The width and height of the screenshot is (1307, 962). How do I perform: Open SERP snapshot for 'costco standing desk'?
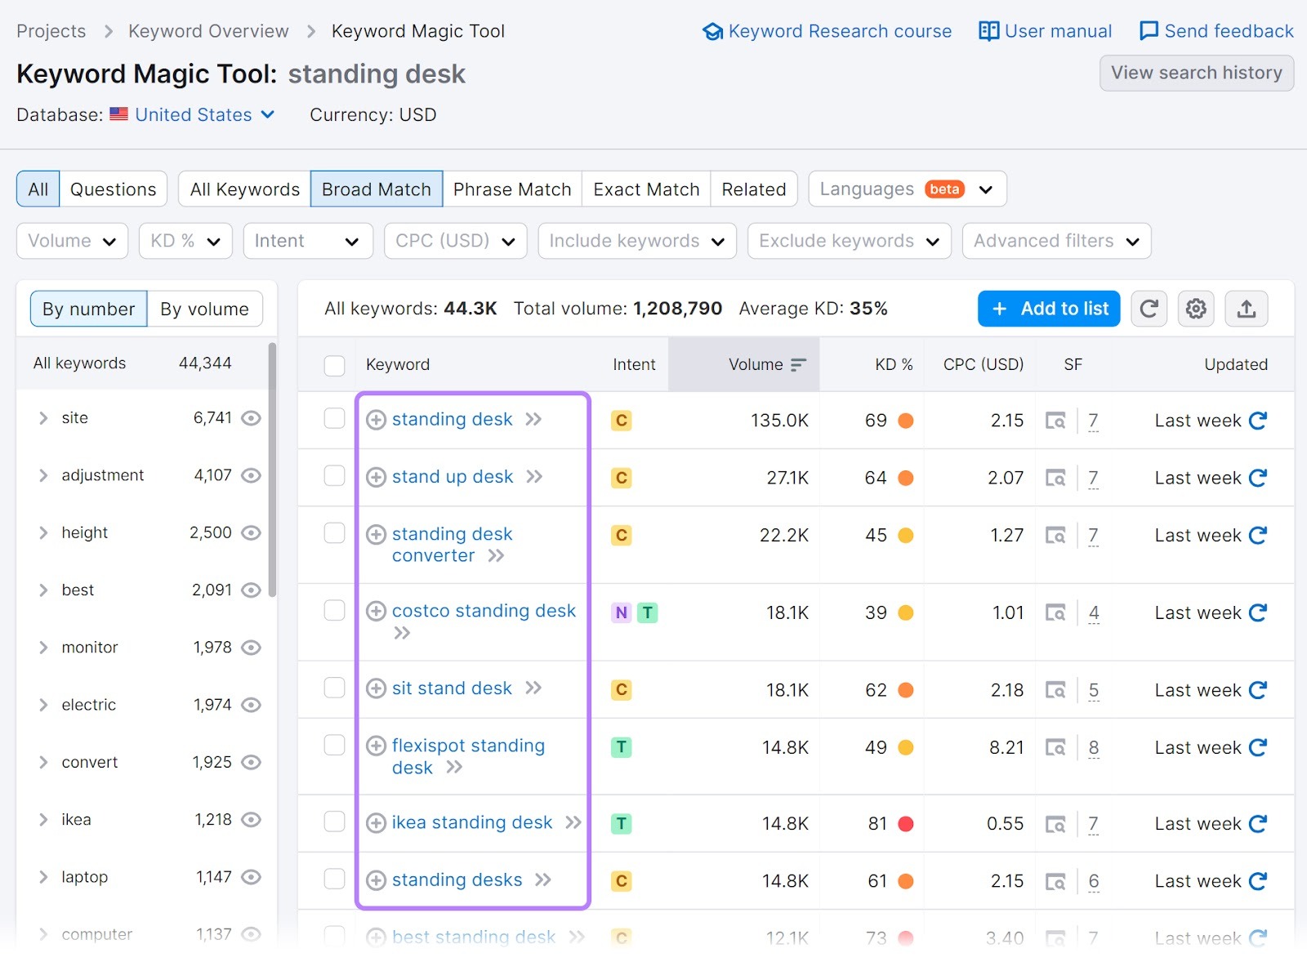pos(1057,612)
